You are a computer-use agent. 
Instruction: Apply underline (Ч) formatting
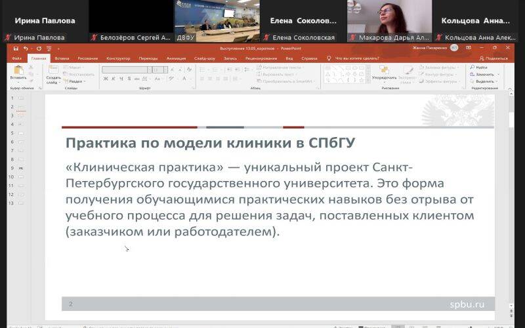point(121,79)
